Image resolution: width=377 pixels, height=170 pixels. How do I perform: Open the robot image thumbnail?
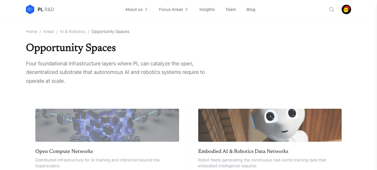270,125
